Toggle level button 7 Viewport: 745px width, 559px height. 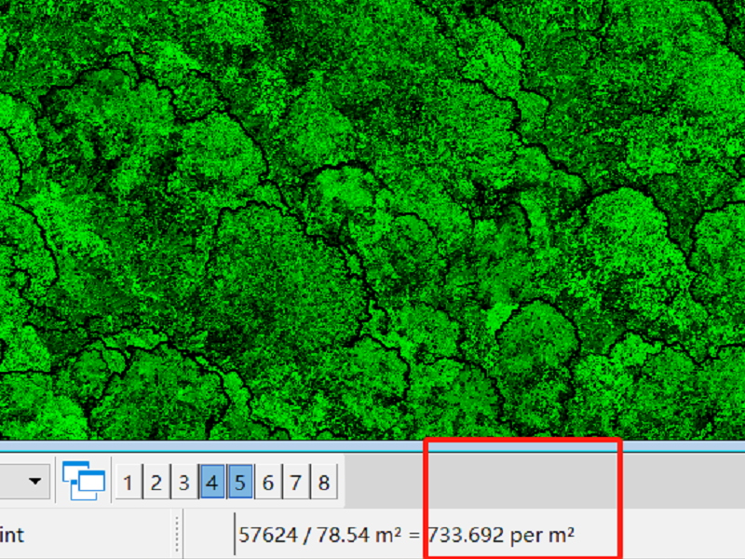coord(295,483)
